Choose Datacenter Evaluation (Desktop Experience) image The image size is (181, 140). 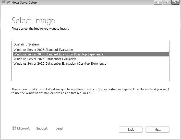pos(91,63)
